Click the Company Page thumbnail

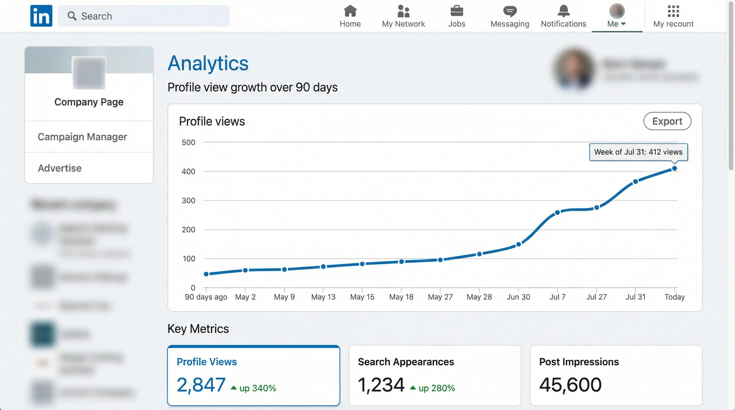88,74
